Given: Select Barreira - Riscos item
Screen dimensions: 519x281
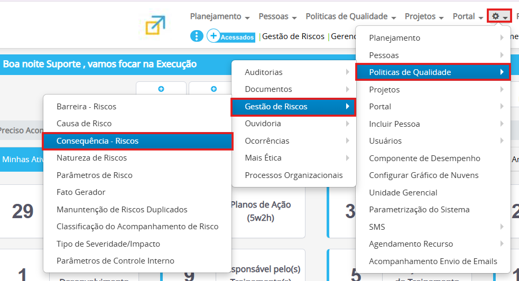Looking at the screenshot, I should tap(86, 107).
